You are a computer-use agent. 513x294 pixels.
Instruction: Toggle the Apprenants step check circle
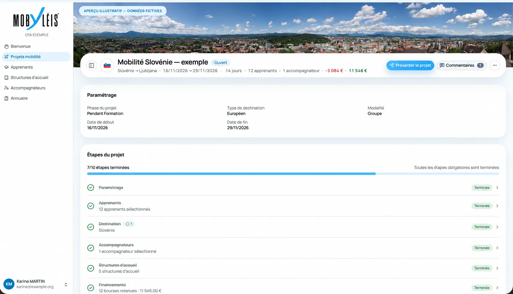coord(91,206)
